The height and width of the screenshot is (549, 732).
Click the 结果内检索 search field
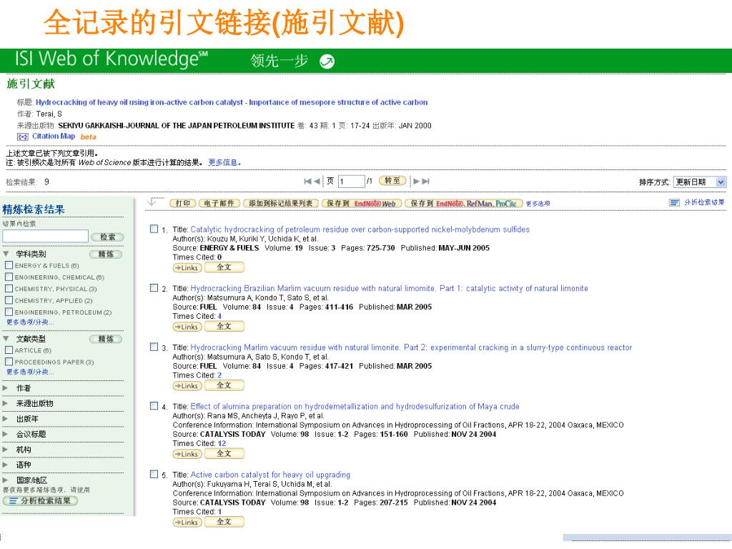[45, 236]
